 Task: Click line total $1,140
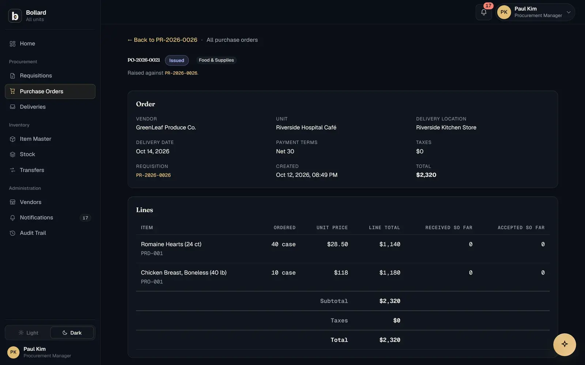(390, 244)
